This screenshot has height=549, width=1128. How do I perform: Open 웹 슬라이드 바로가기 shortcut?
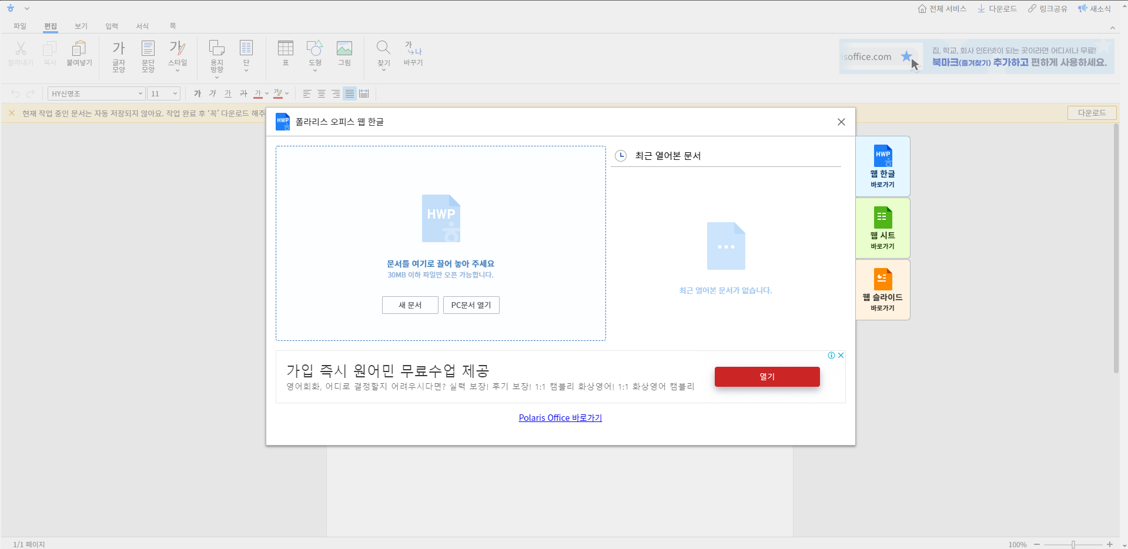pyautogui.click(x=883, y=290)
